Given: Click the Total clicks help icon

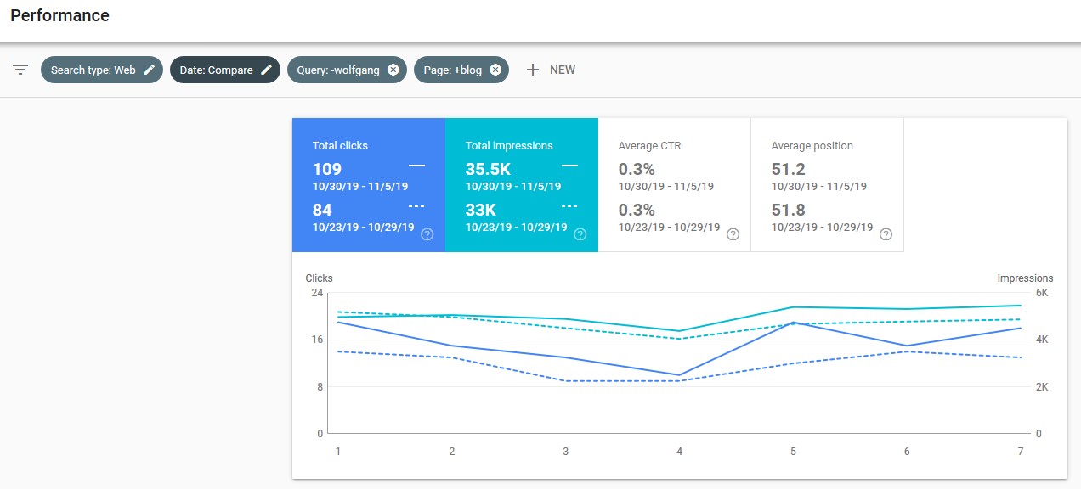Looking at the screenshot, I should tap(429, 234).
